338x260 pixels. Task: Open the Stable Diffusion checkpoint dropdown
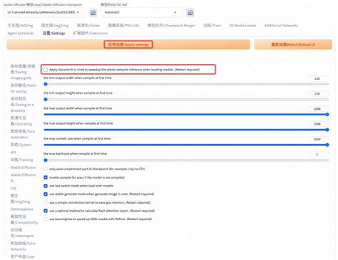pos(44,12)
